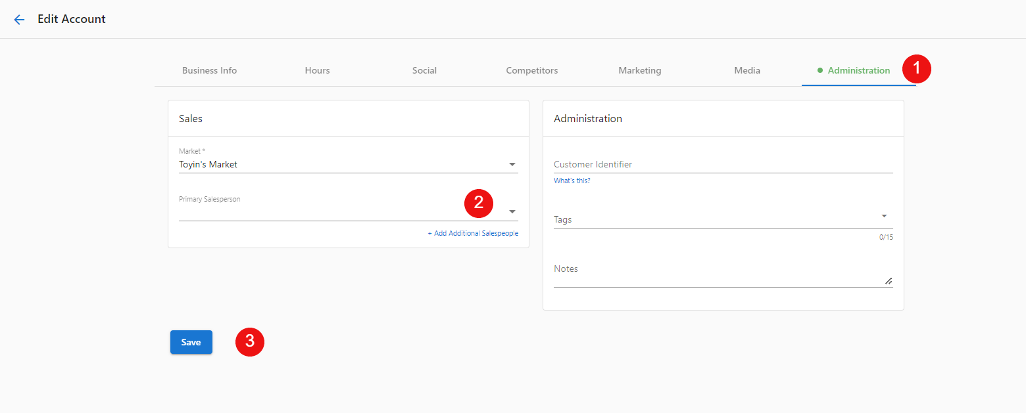Go to the Social tab

pos(424,70)
